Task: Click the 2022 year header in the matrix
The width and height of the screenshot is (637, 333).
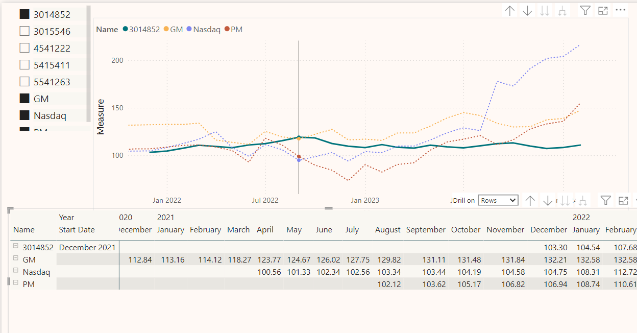Action: pyautogui.click(x=581, y=218)
